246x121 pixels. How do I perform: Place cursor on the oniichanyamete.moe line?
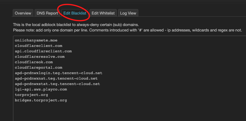36,41
